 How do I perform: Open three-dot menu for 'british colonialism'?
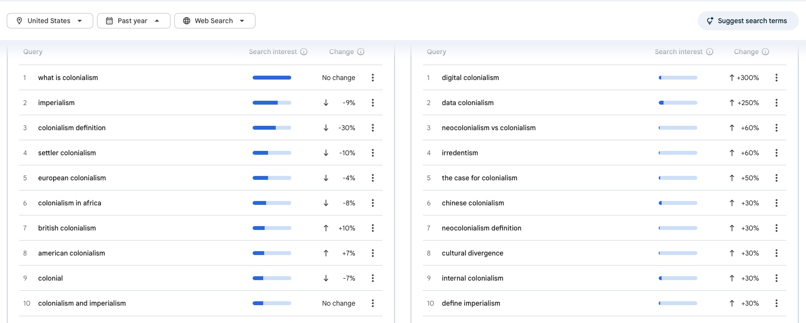coord(372,228)
